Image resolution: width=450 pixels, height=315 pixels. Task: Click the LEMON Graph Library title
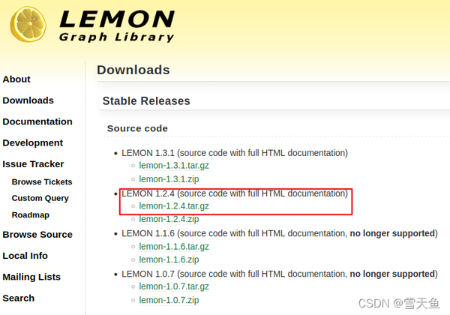pos(116,26)
